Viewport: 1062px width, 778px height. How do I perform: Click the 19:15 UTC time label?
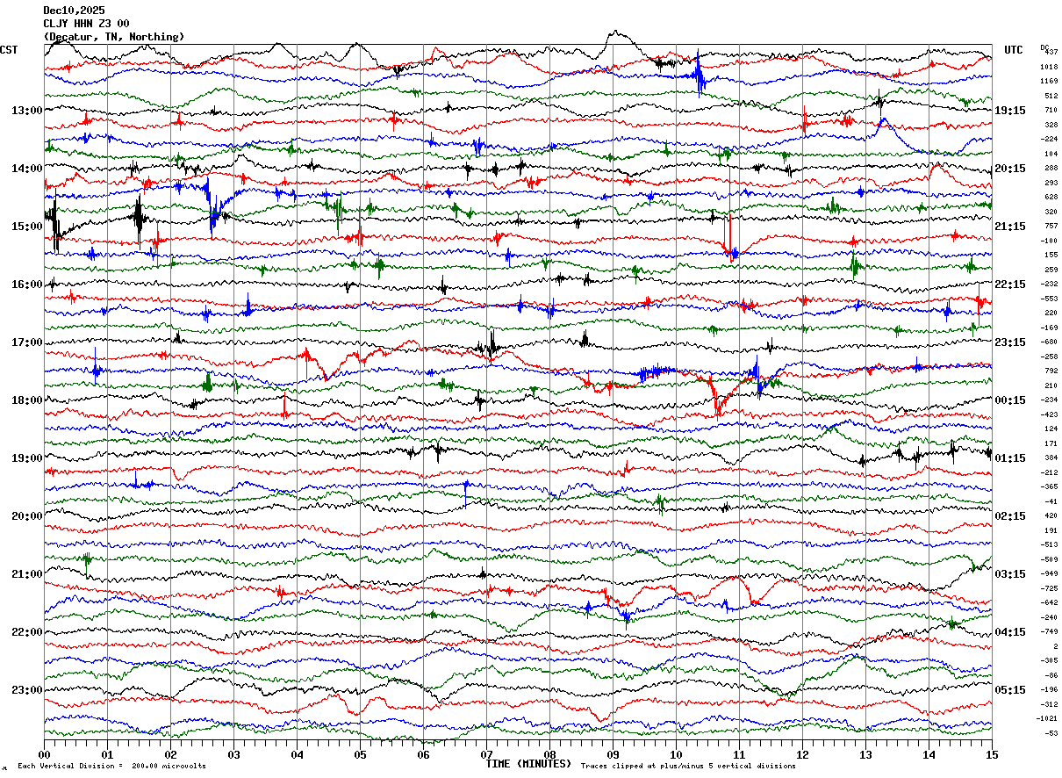(x=1010, y=111)
